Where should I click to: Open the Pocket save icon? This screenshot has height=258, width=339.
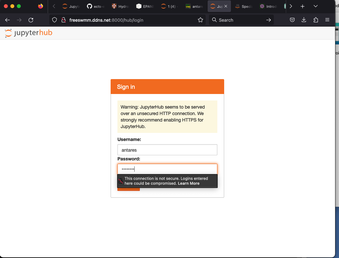292,20
